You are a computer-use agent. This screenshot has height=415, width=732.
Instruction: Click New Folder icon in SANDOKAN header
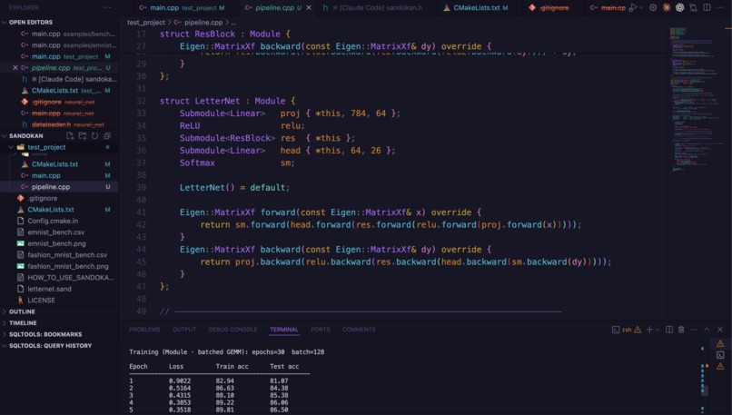point(82,136)
